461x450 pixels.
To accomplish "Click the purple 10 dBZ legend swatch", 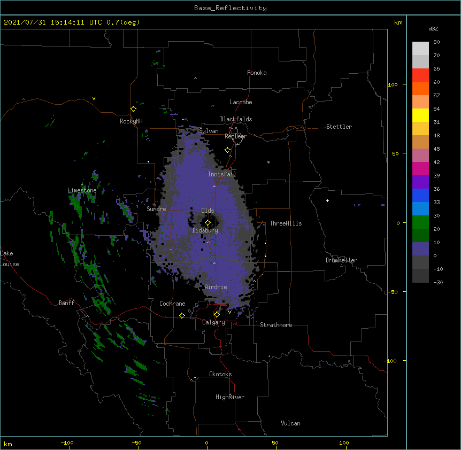I will [420, 249].
